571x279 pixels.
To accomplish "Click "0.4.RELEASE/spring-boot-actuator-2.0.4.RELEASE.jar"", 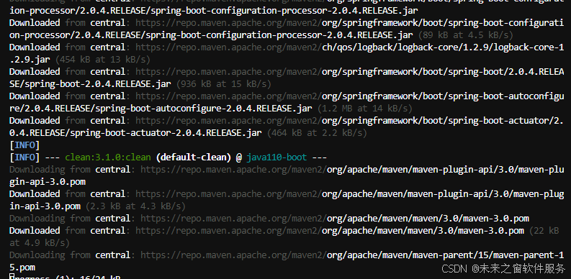I will point(135,133).
